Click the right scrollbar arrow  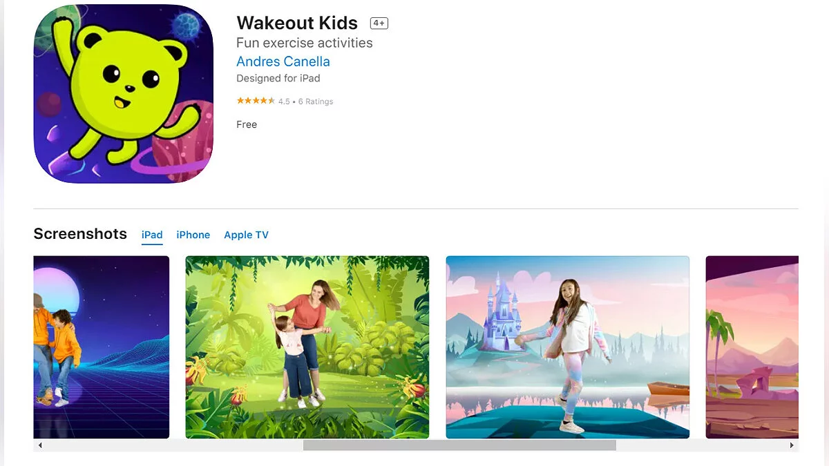pos(792,445)
